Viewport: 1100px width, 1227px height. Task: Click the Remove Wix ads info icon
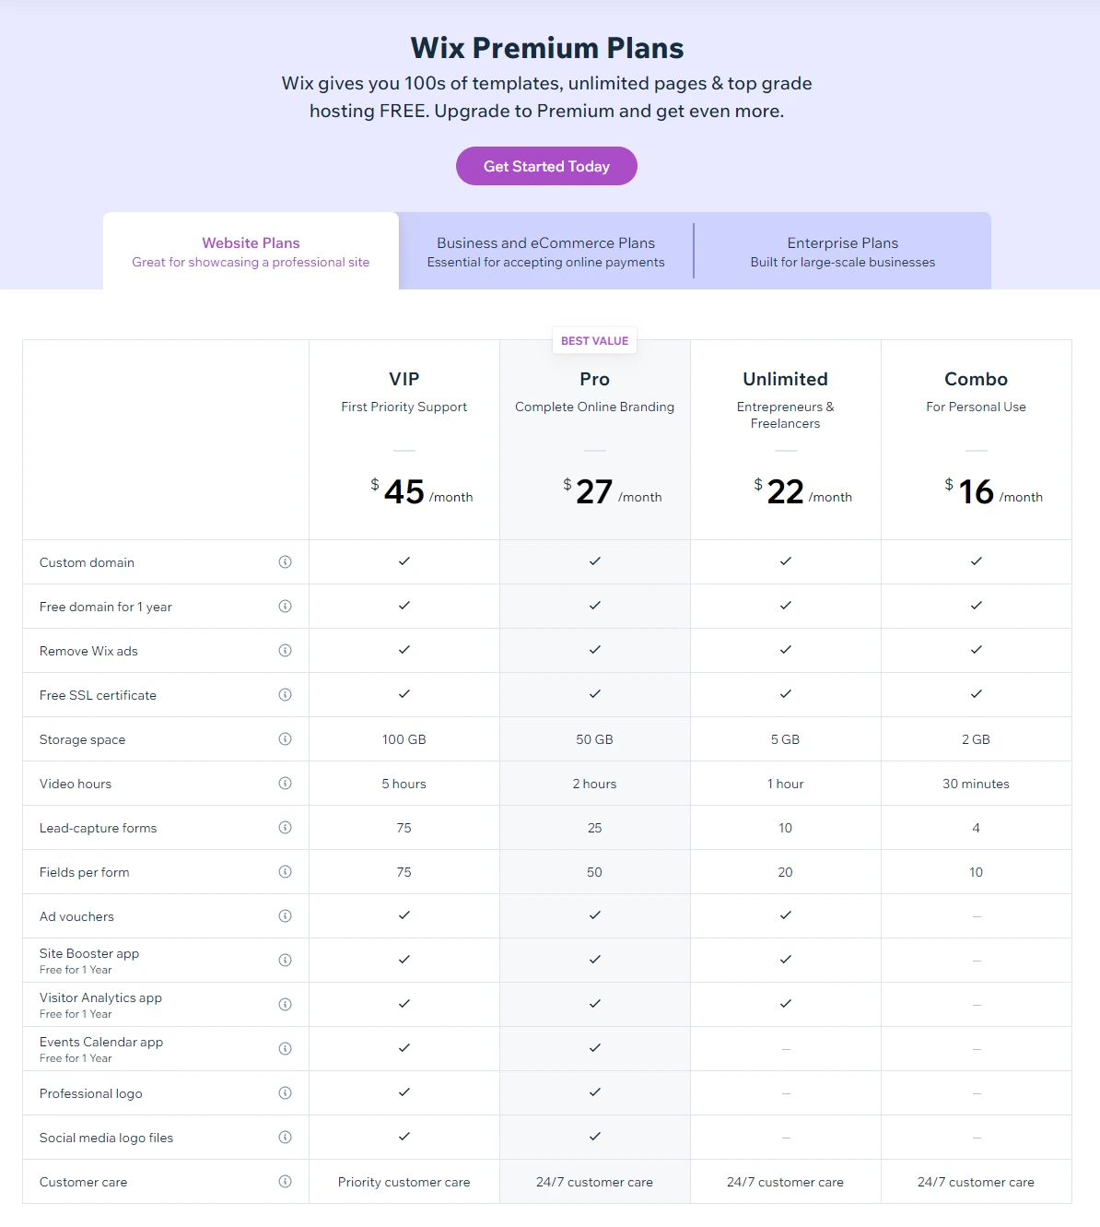[286, 650]
